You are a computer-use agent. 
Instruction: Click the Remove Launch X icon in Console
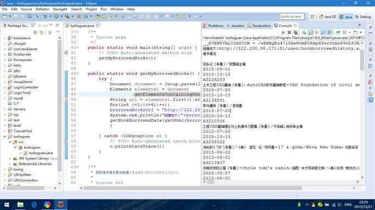(x=289, y=32)
